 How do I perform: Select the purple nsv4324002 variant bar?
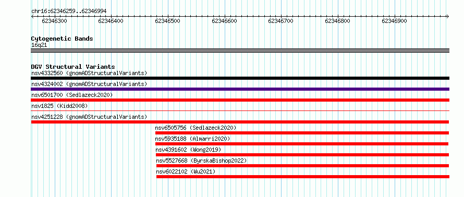pos(240,89)
